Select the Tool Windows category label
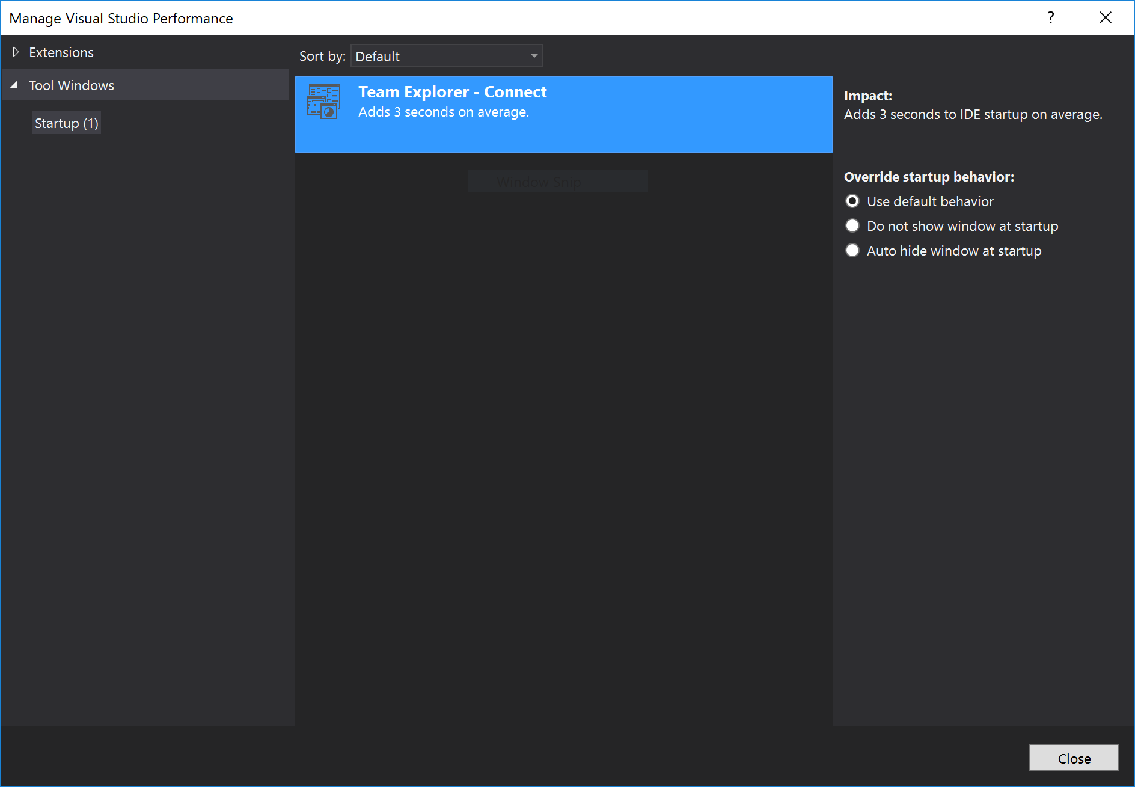This screenshot has width=1135, height=787. pos(72,85)
